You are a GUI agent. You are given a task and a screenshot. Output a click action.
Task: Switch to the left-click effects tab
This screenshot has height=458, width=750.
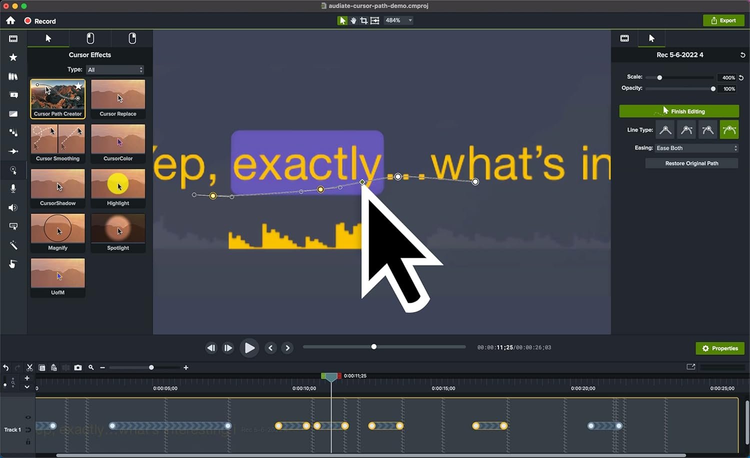click(90, 39)
